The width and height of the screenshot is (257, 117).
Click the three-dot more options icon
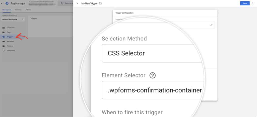pyautogui.click(x=253, y=3)
